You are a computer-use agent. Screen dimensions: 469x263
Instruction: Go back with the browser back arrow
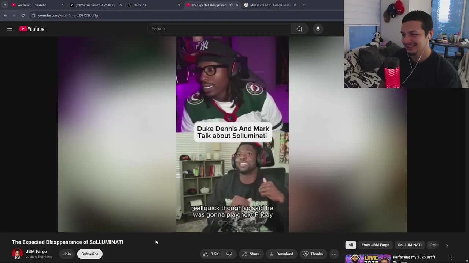[x=5, y=15]
